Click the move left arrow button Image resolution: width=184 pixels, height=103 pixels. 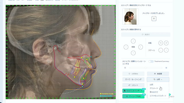coord(126,47)
